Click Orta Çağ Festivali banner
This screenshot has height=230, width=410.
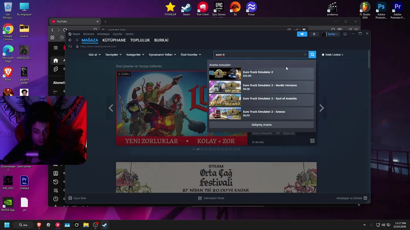pos(216,177)
